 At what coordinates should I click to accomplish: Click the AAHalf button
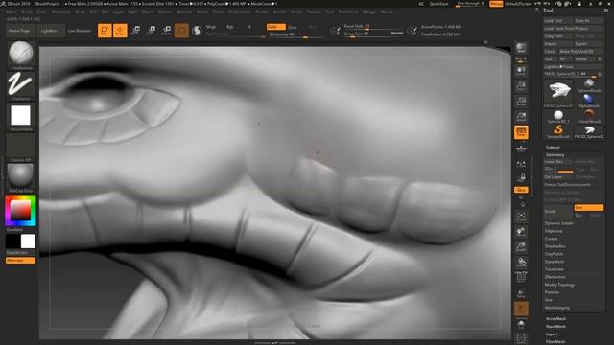(521, 117)
